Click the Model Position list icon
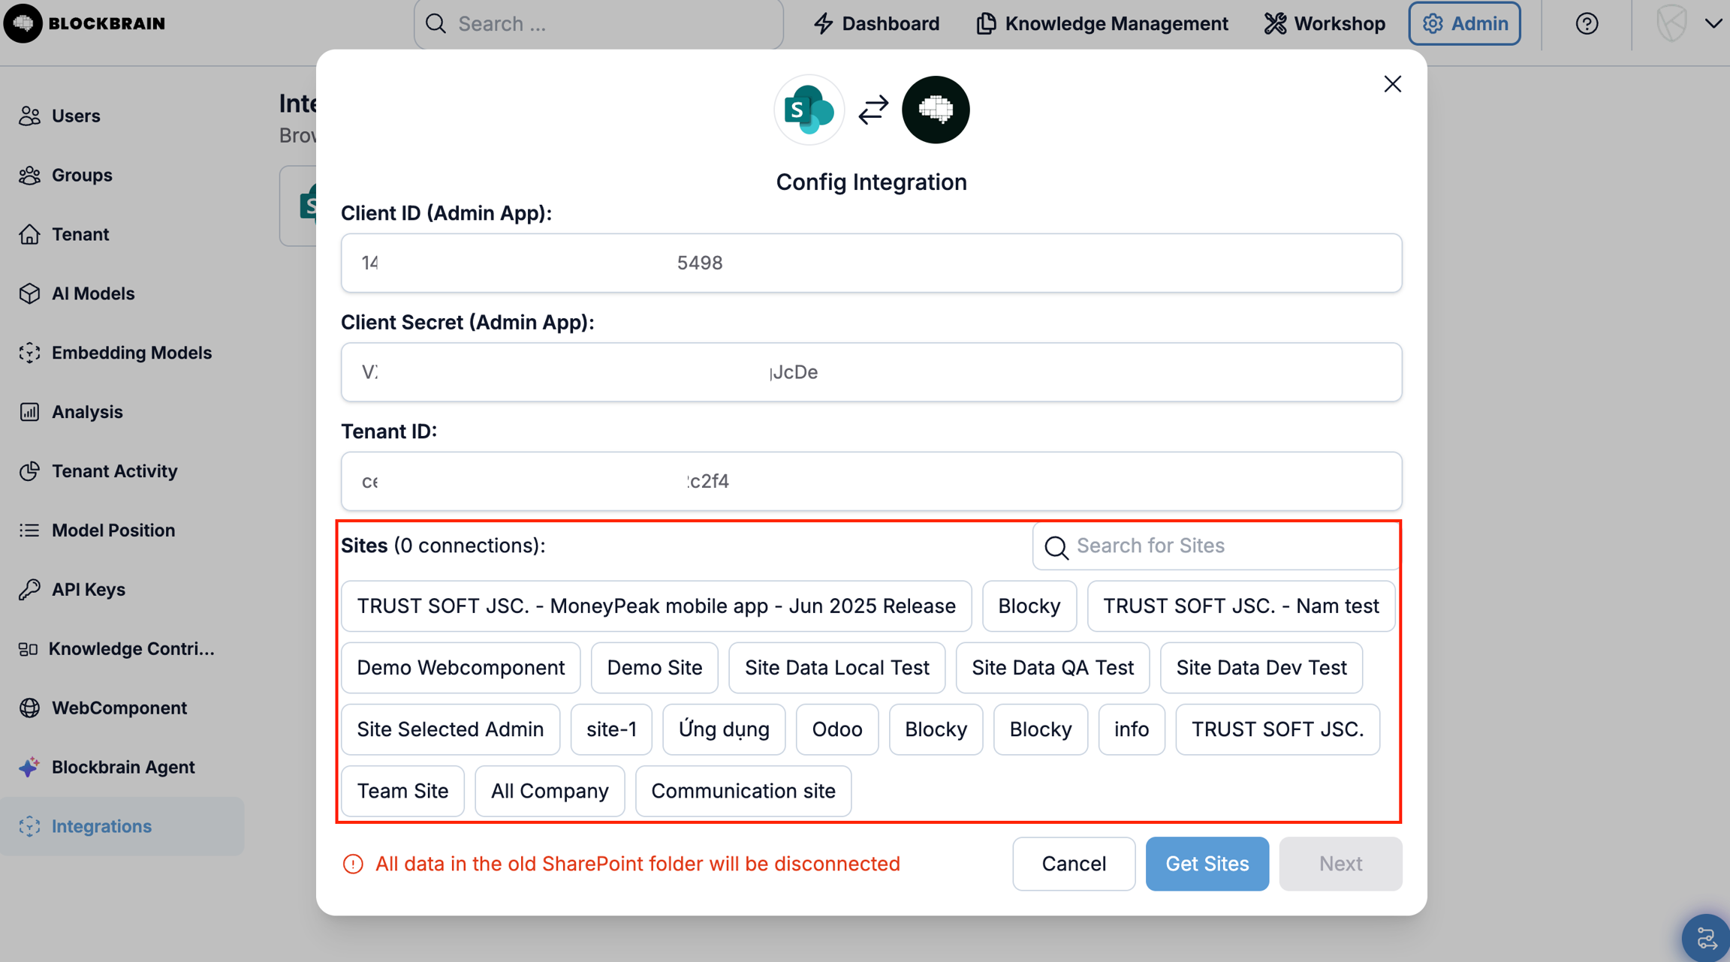This screenshot has height=962, width=1730. (29, 531)
